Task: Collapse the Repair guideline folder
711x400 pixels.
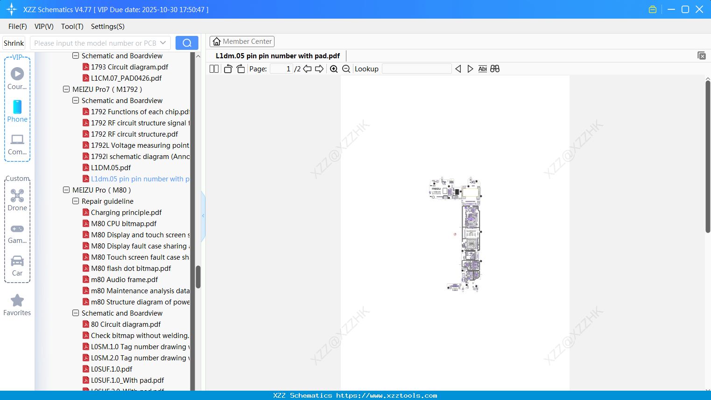Action: pos(76,201)
